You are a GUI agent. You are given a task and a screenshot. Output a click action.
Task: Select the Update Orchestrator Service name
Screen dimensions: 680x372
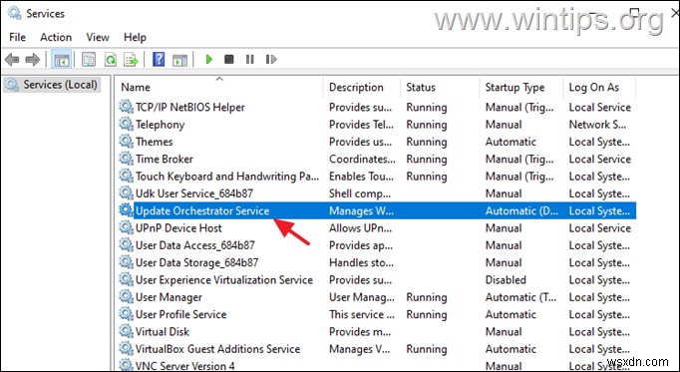[x=202, y=210]
